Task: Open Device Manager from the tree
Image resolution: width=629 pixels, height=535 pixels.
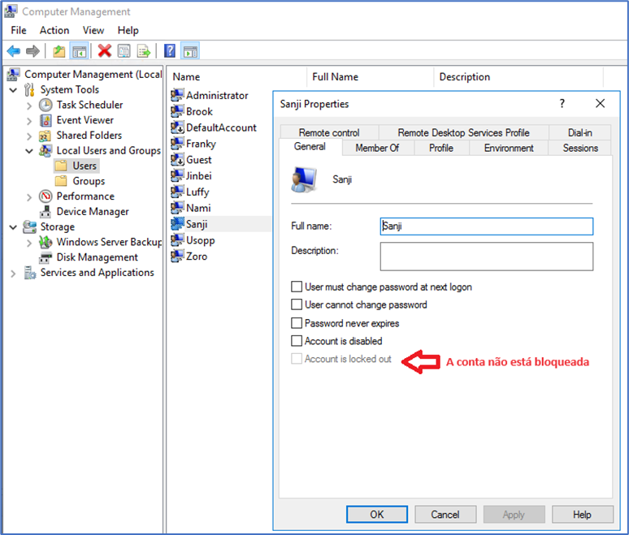Action: coord(92,212)
